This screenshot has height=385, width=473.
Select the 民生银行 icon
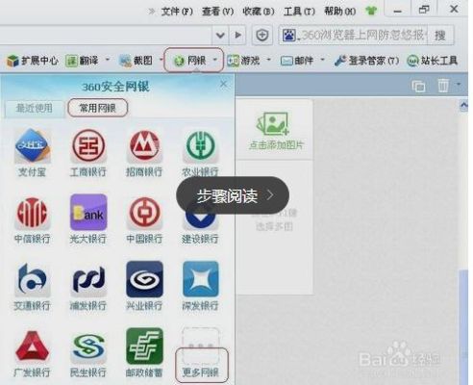click(88, 346)
